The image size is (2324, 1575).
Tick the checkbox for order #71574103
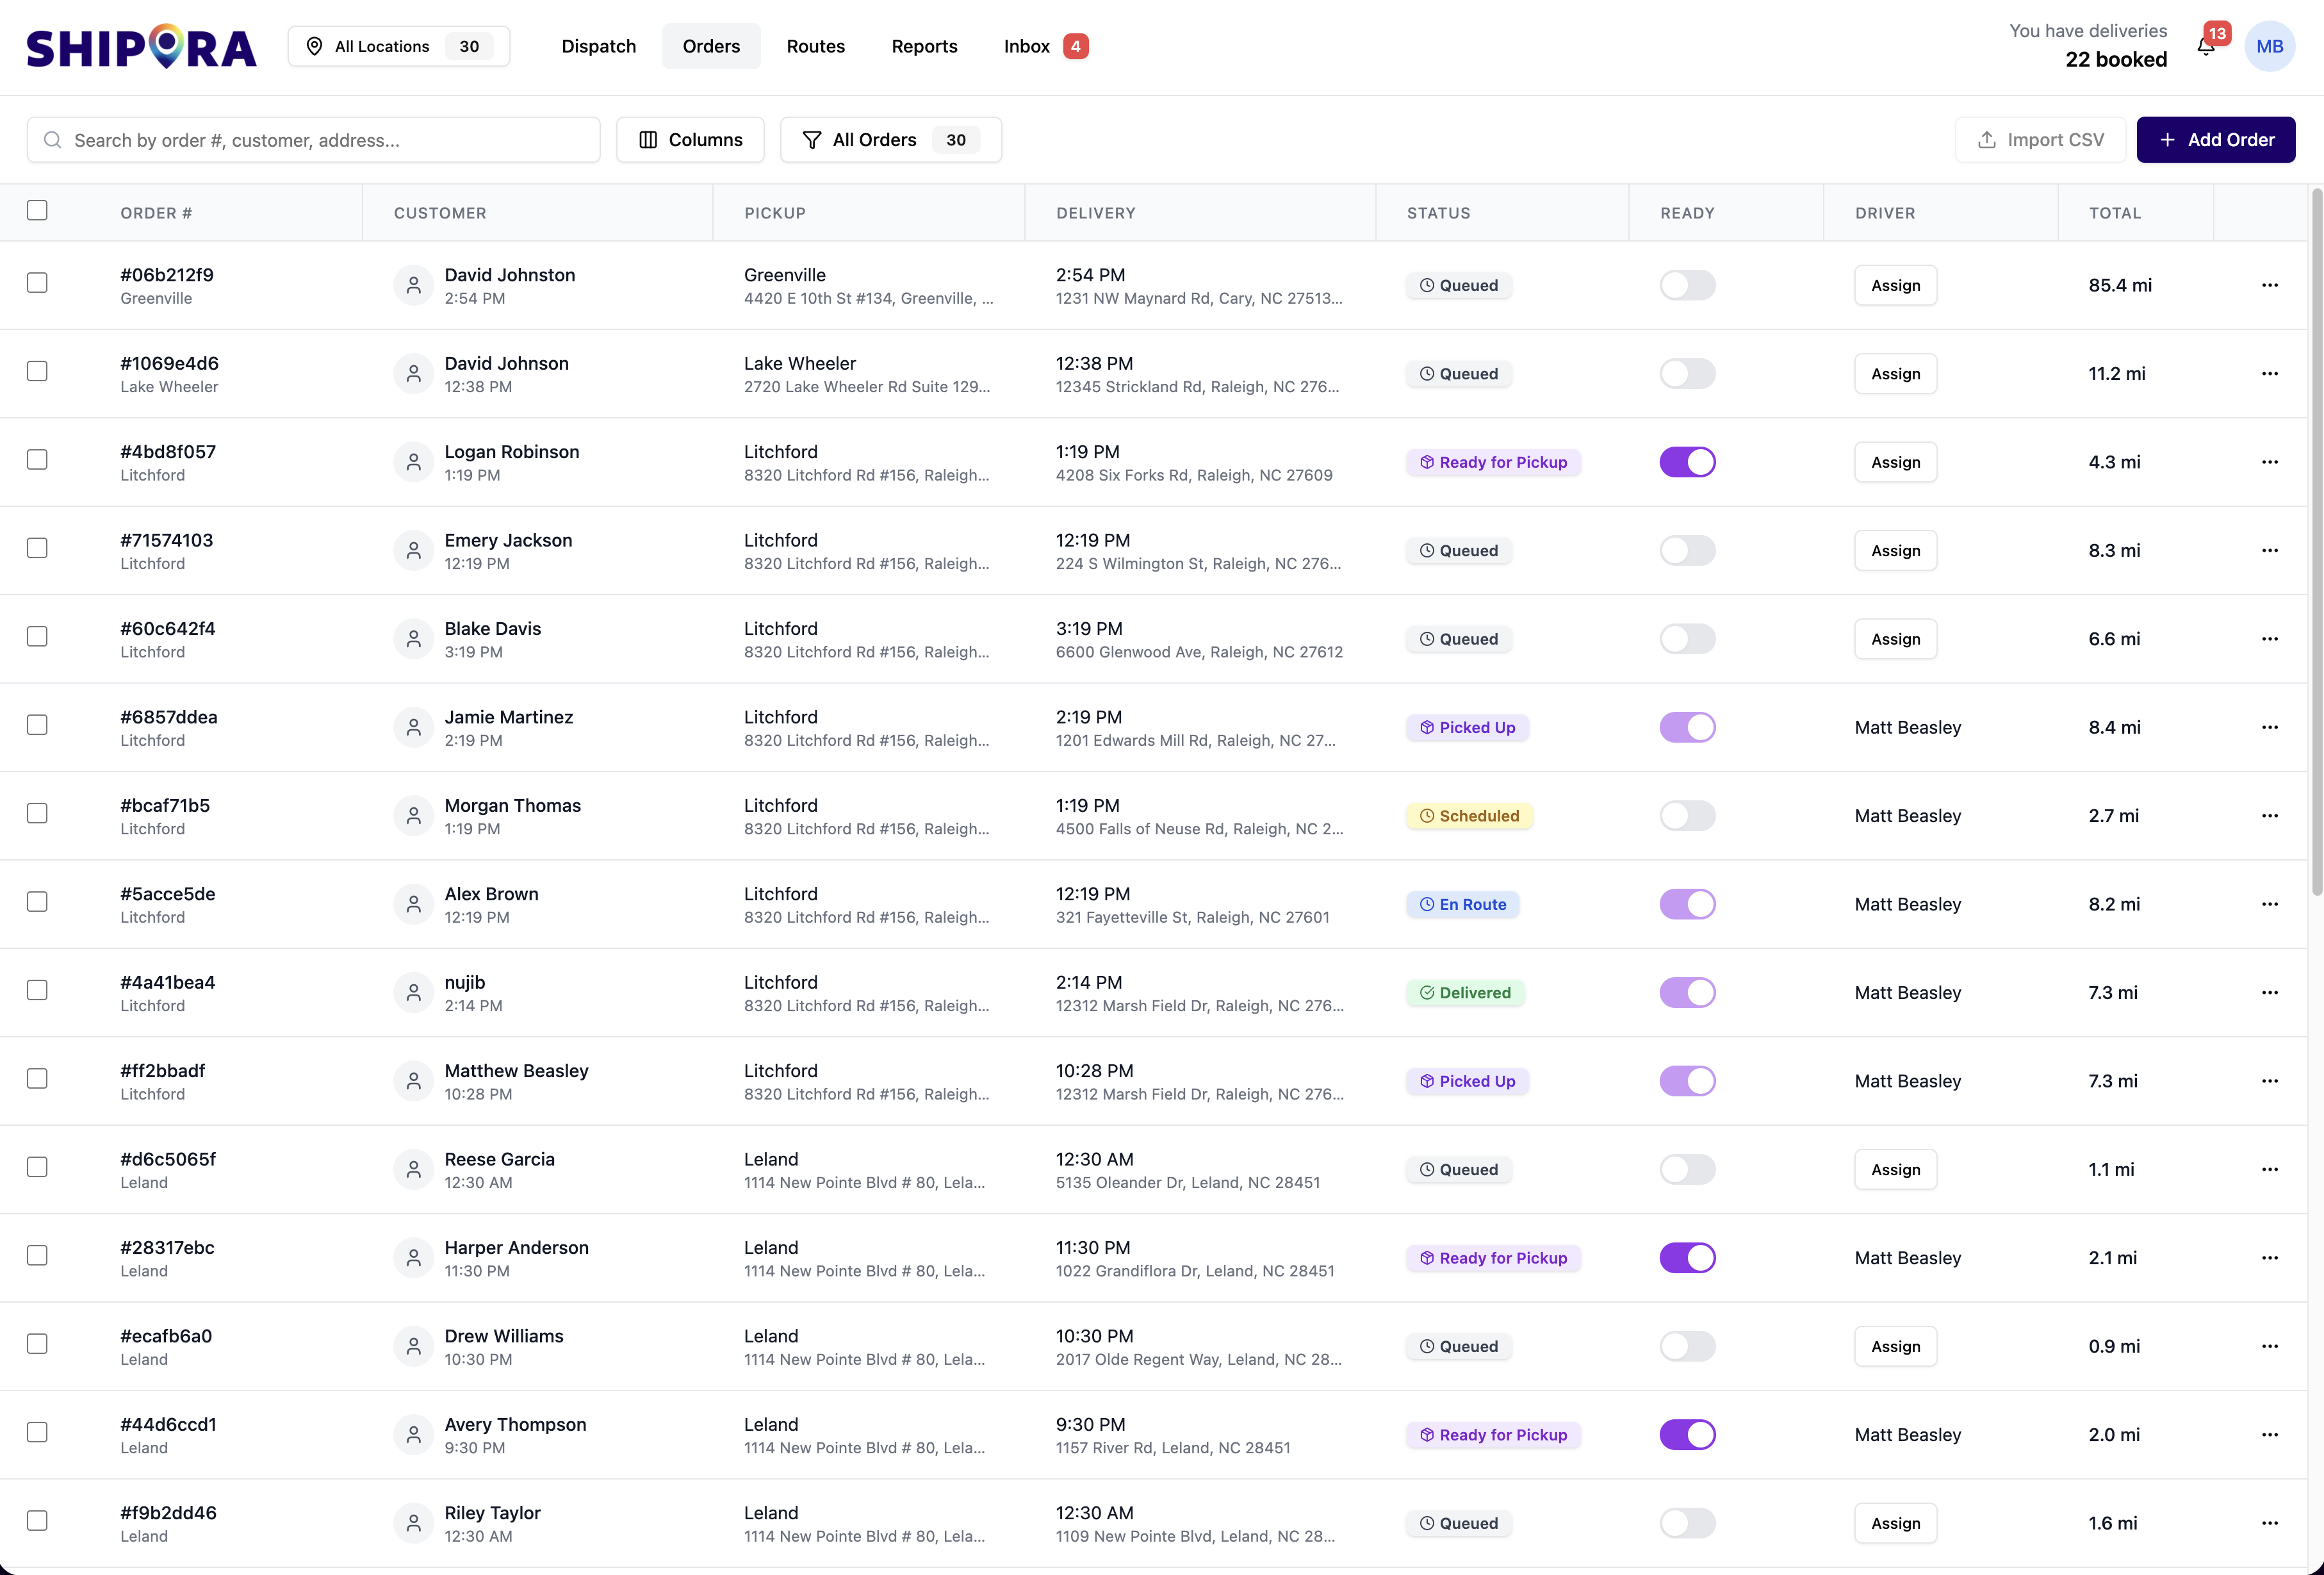(x=37, y=548)
